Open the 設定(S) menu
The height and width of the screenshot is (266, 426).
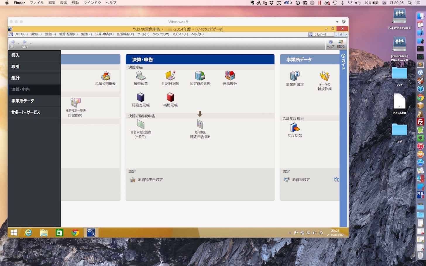pos(50,34)
